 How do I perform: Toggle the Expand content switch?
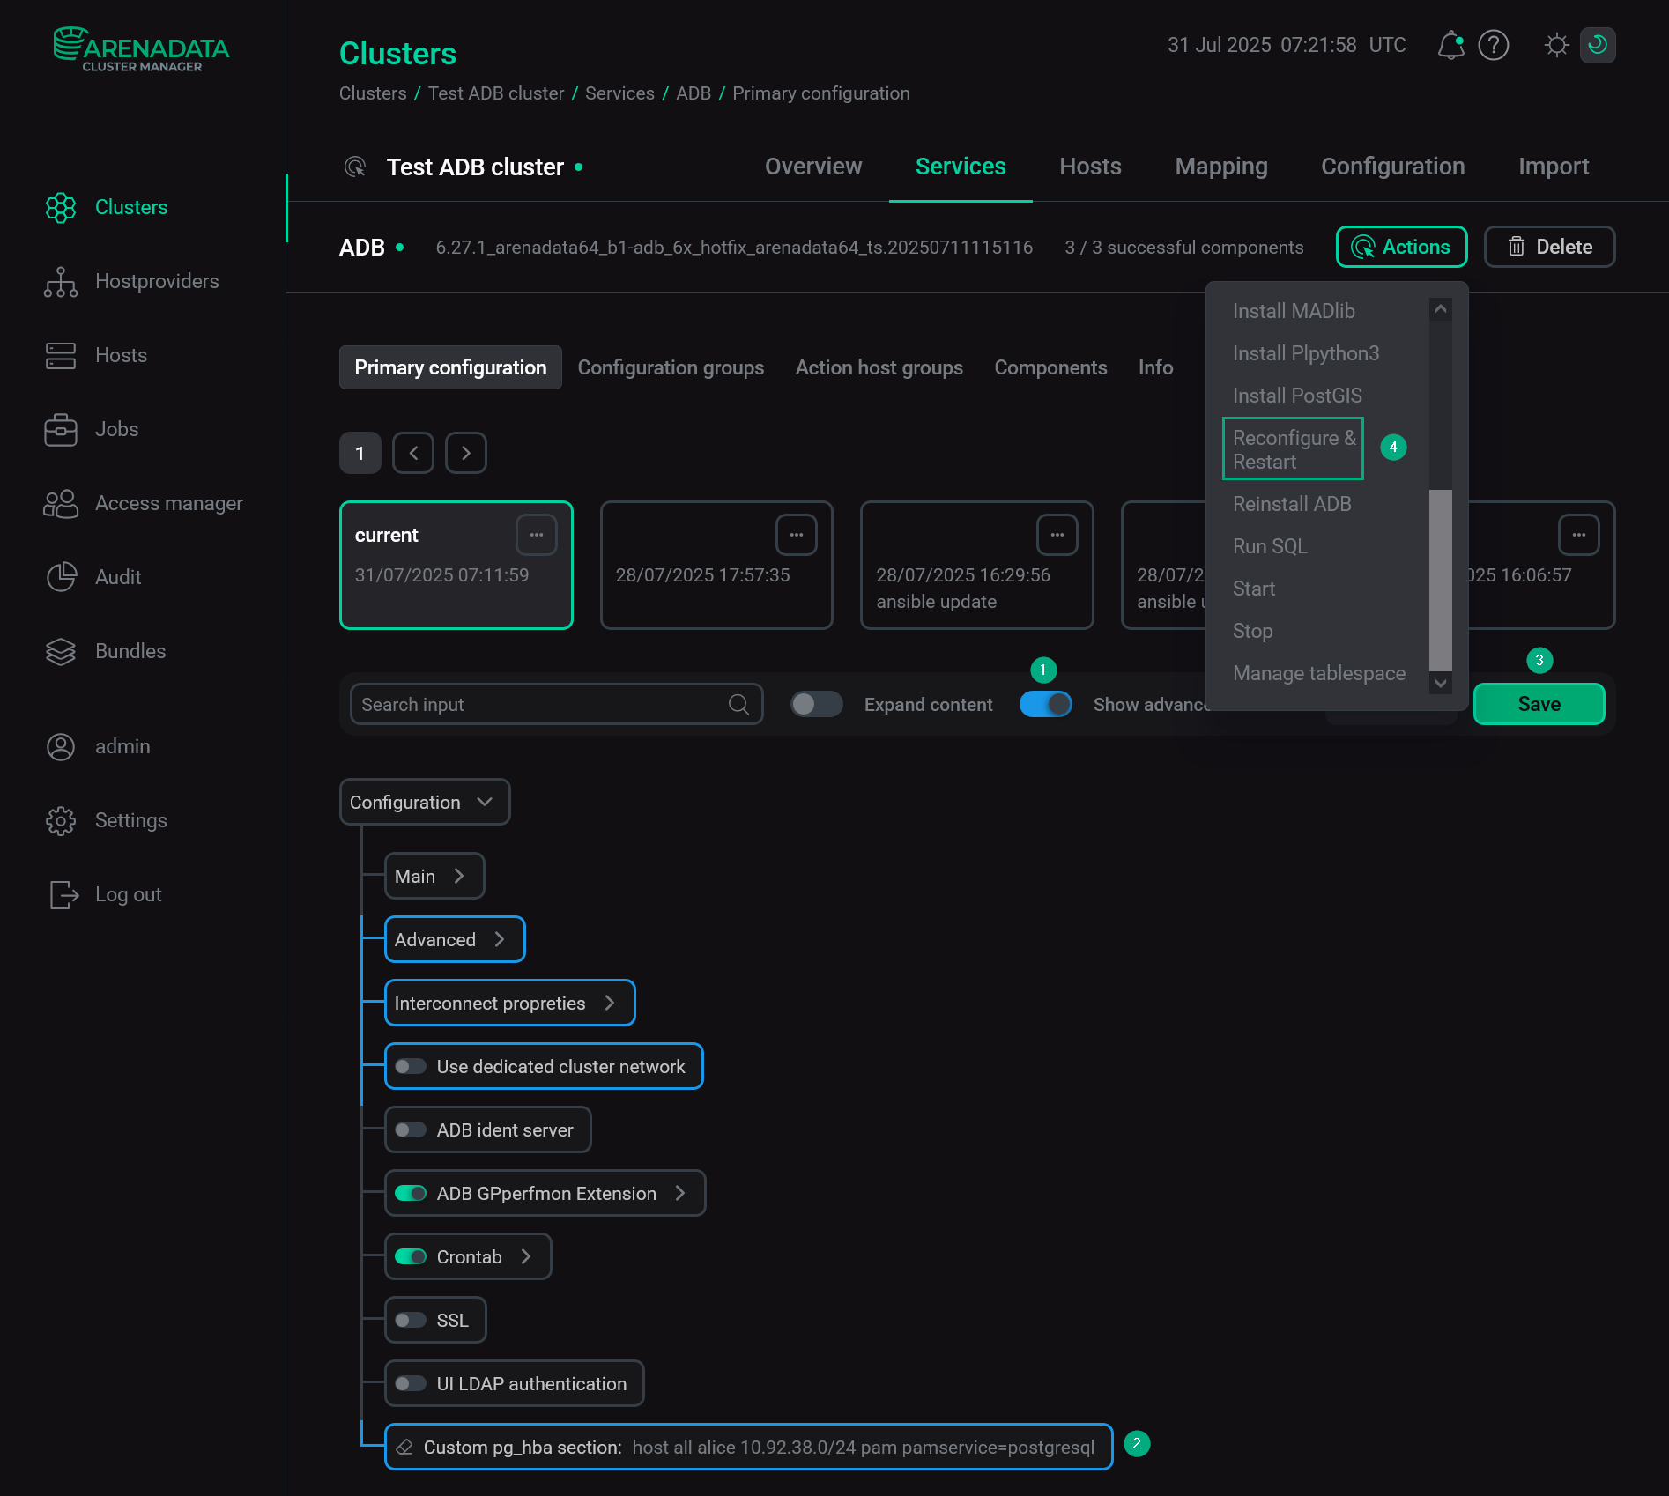(x=816, y=704)
